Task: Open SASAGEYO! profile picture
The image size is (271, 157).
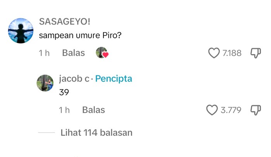Action: coord(21,31)
